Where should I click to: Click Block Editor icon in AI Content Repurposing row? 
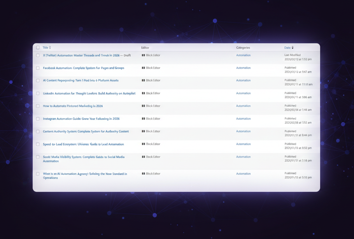tap(143, 80)
